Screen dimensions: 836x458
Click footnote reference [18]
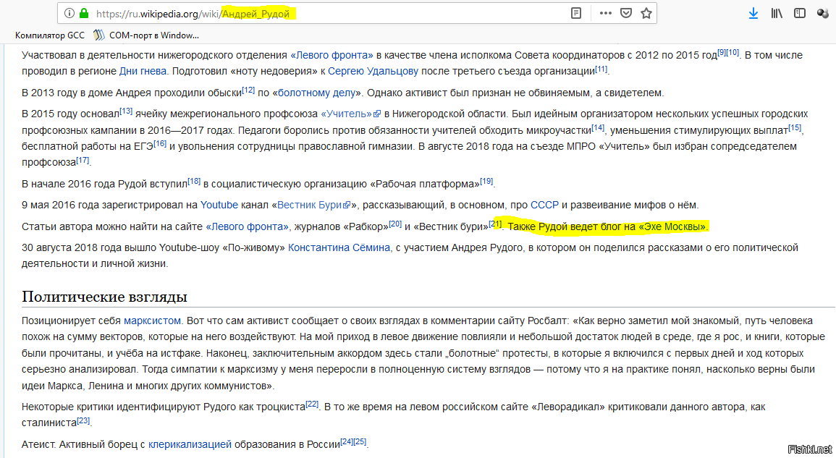pos(194,182)
